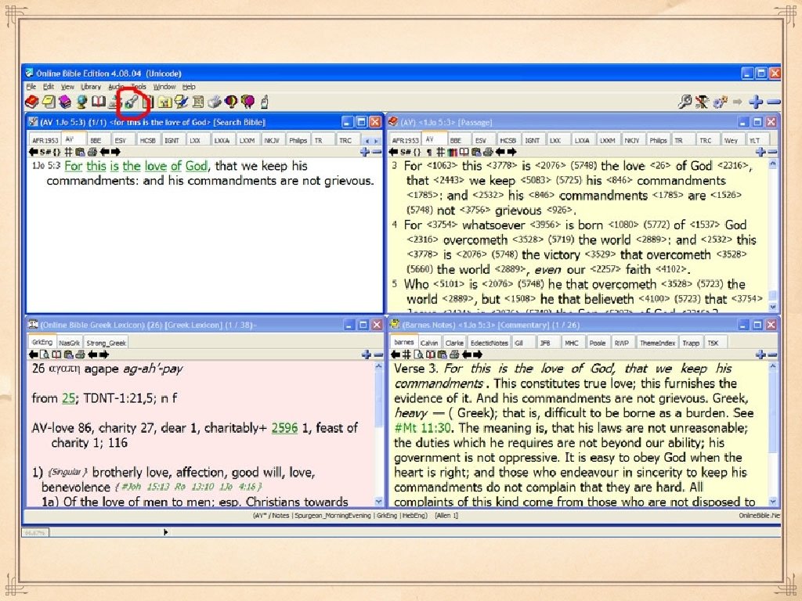Click the colored books icon in Passage window toolbar
Image resolution: width=802 pixels, height=601 pixels.
click(453, 152)
